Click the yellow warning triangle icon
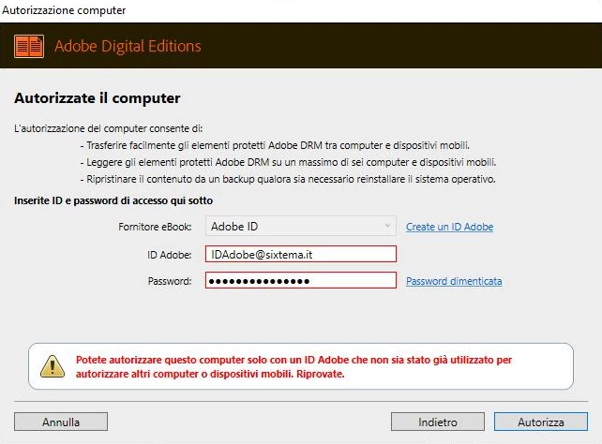 click(x=53, y=366)
